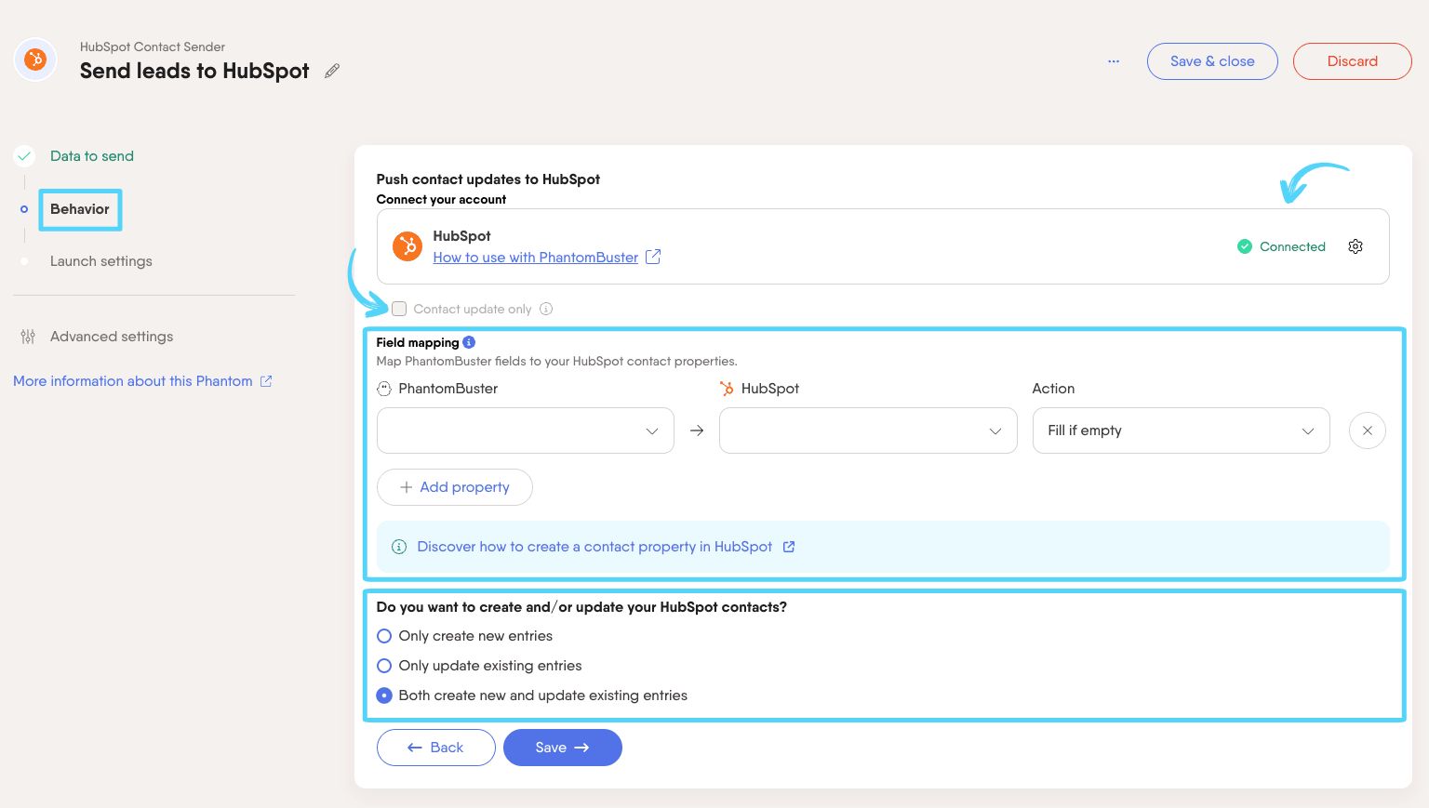Click the green Connected checkmark icon

[x=1245, y=246]
